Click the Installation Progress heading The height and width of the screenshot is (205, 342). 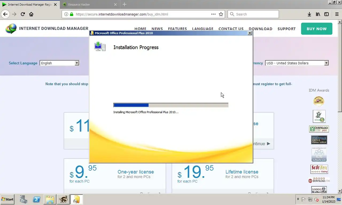click(x=136, y=47)
